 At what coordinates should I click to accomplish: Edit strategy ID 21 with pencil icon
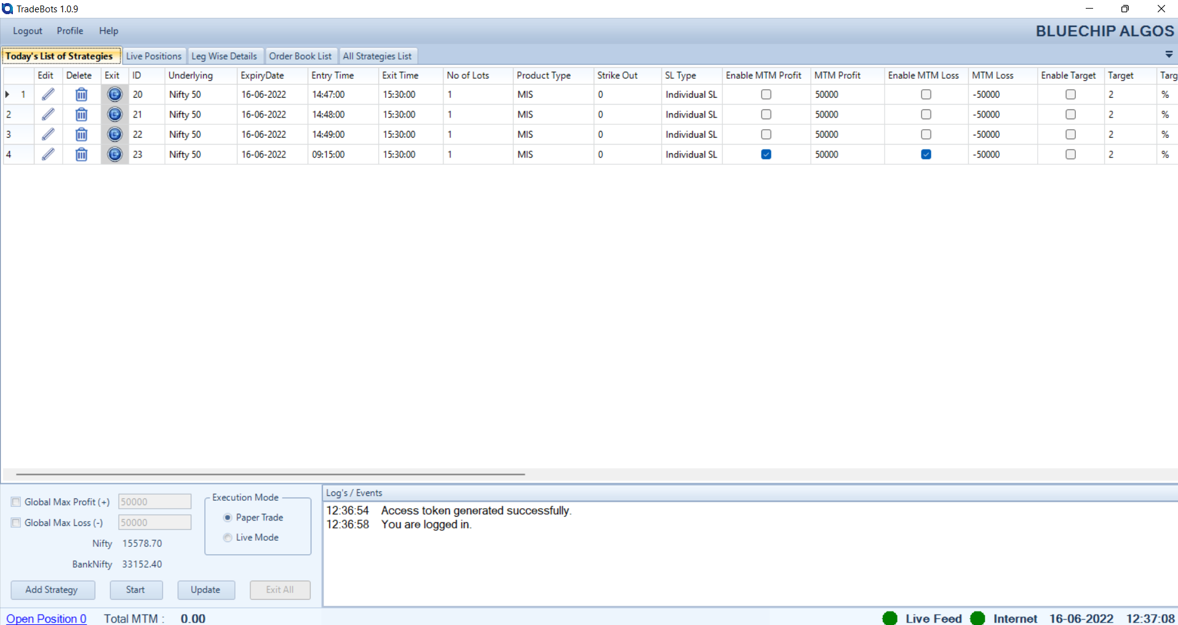[x=48, y=114]
